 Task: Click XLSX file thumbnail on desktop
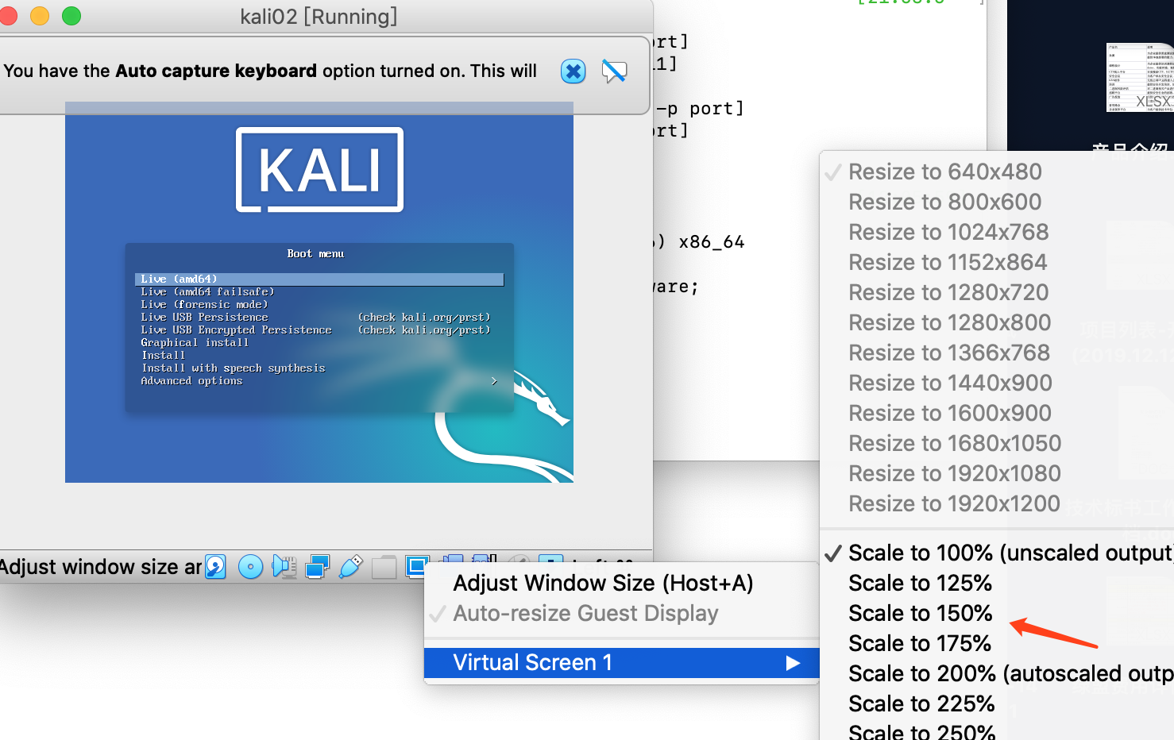tap(1140, 78)
